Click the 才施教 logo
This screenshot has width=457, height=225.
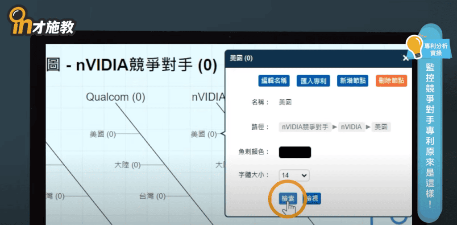(x=41, y=20)
